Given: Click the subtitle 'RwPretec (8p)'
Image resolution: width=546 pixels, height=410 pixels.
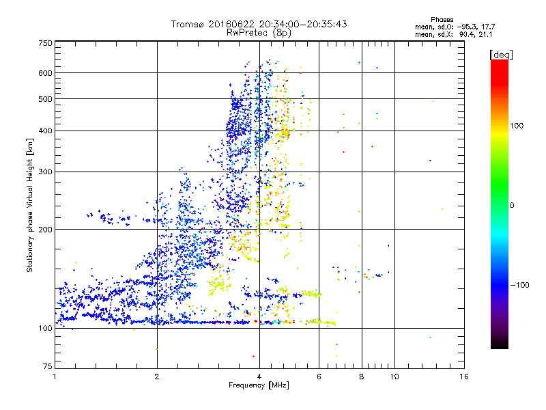Looking at the screenshot, I should point(259,33).
